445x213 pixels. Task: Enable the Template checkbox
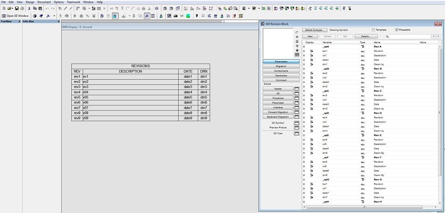pyautogui.click(x=373, y=30)
